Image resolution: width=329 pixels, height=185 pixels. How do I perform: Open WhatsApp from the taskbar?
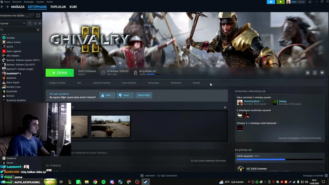pyautogui.click(x=78, y=182)
